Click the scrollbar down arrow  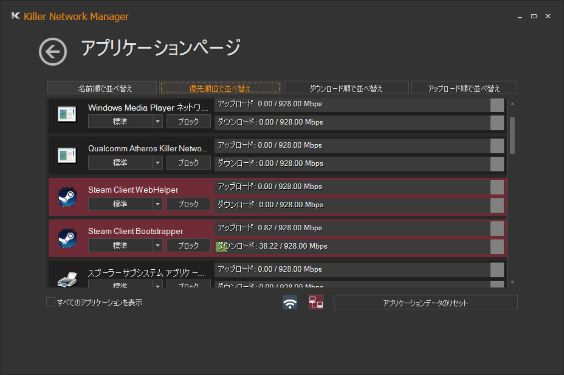point(512,282)
